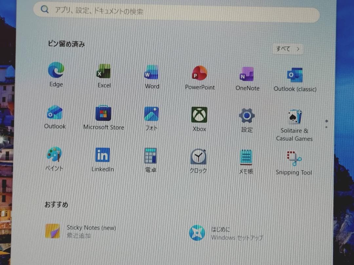Start PowerPoint
The height and width of the screenshot is (265, 354).
click(199, 73)
